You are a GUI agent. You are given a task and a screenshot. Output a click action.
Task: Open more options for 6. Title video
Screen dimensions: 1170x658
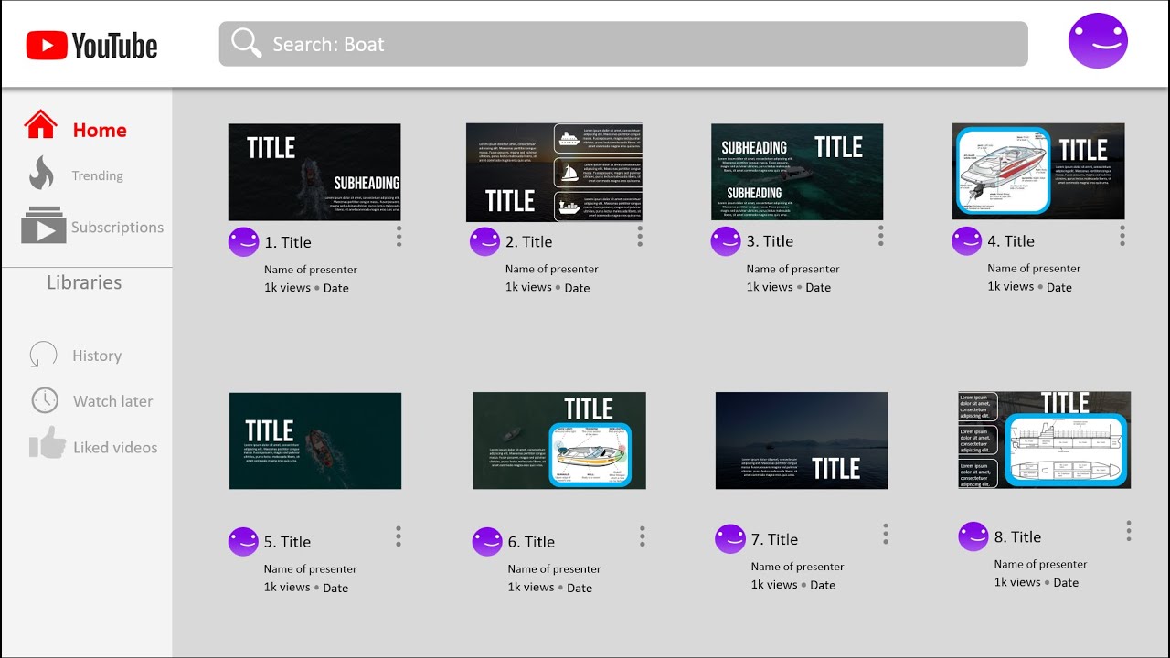tap(643, 536)
